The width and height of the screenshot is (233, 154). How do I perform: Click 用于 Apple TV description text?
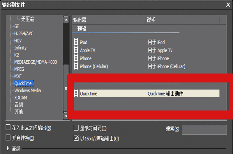point(160,50)
